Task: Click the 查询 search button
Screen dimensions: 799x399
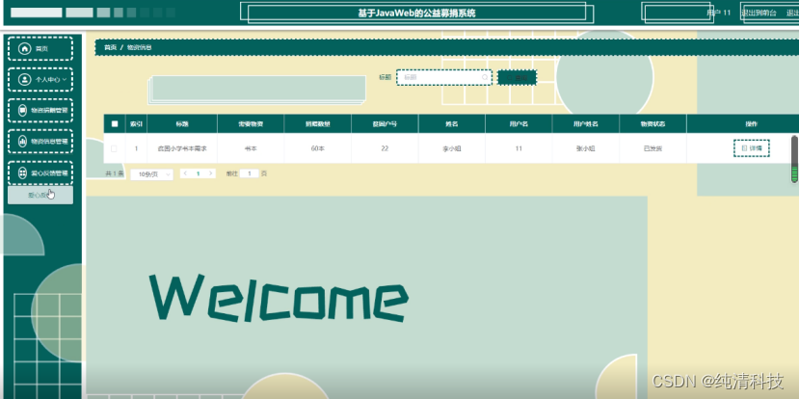Action: pyautogui.click(x=517, y=77)
